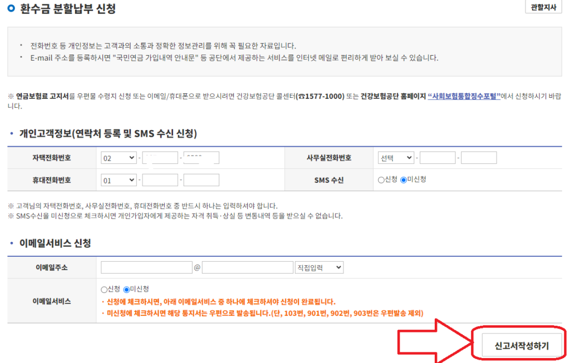Open the 직접입력 email domain dropdown
The width and height of the screenshot is (570, 363).
[x=319, y=267]
